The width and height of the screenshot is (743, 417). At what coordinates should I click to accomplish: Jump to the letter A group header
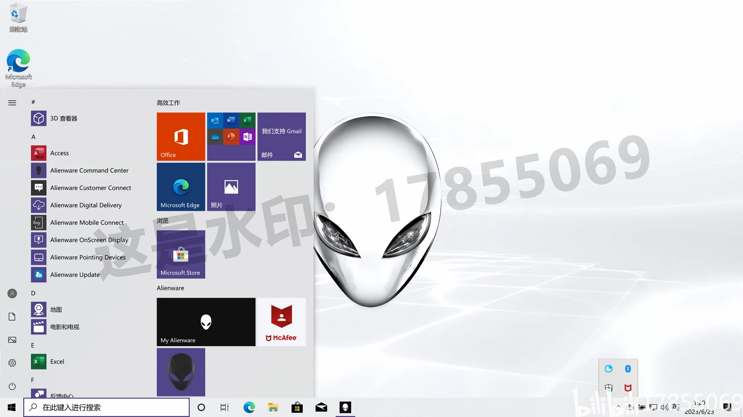34,137
